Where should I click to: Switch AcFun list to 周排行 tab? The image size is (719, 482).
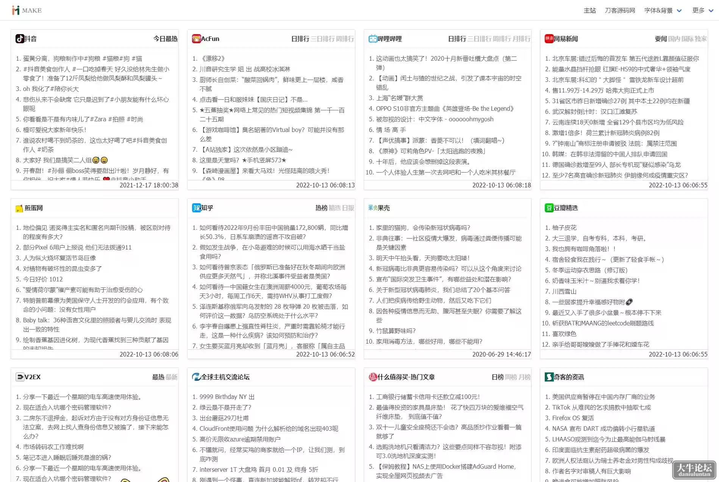345,39
